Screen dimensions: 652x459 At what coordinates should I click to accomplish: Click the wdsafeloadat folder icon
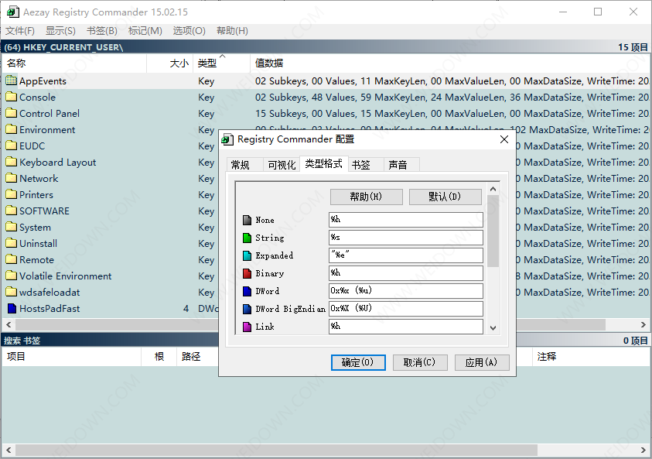[x=12, y=292]
